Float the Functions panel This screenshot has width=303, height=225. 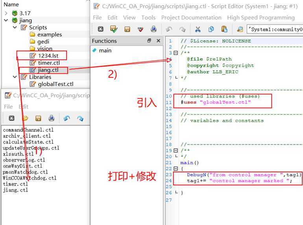pyautogui.click(x=149, y=41)
